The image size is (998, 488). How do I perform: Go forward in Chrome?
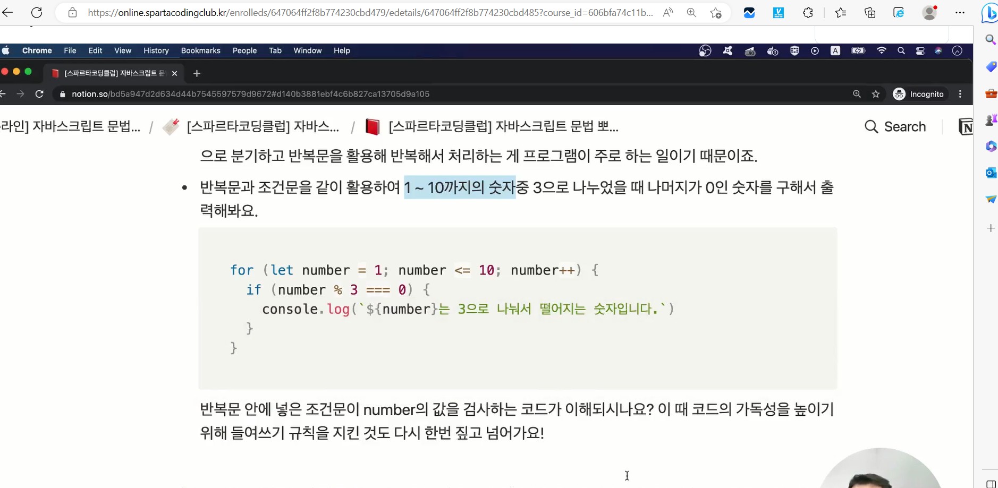(20, 94)
